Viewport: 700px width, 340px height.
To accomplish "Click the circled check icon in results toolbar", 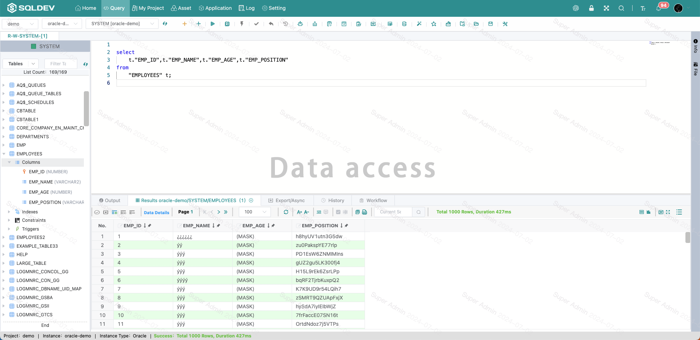I will [97, 212].
